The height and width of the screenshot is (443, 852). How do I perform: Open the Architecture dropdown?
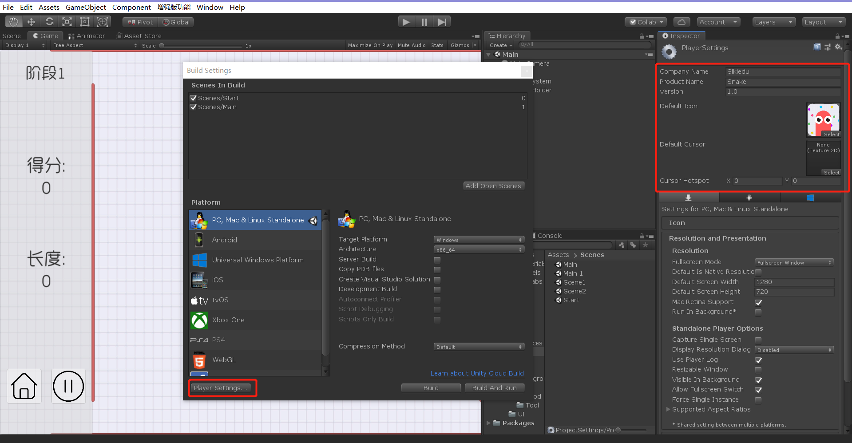[479, 250]
